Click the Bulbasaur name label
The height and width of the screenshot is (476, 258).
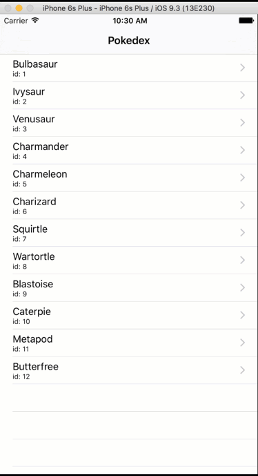(35, 64)
